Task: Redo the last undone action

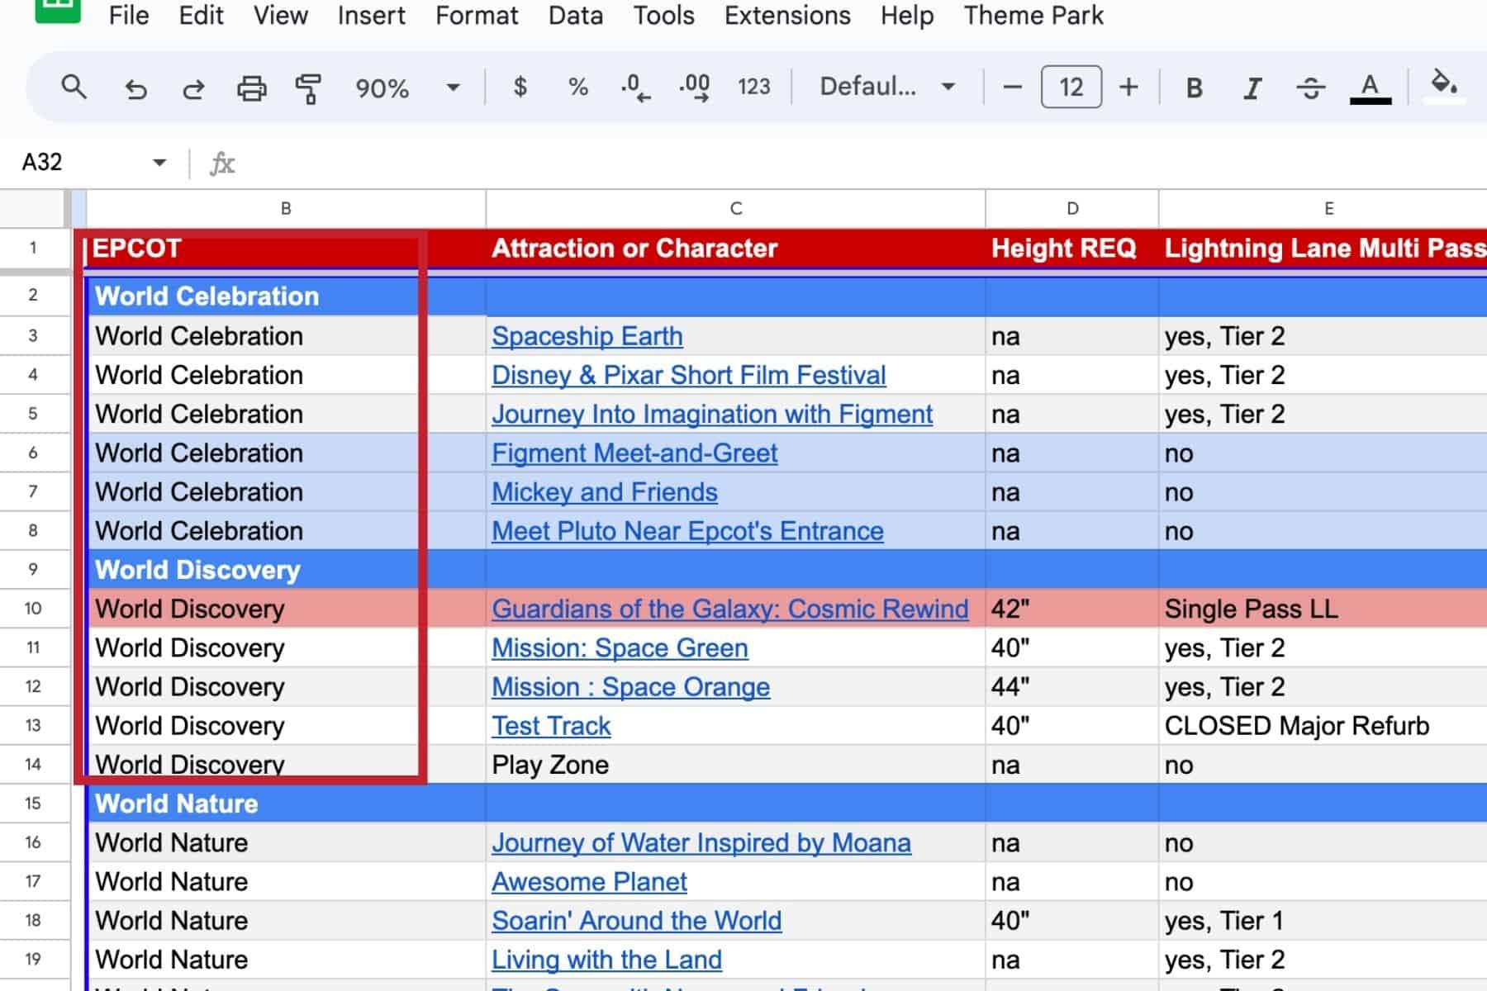Action: tap(193, 88)
